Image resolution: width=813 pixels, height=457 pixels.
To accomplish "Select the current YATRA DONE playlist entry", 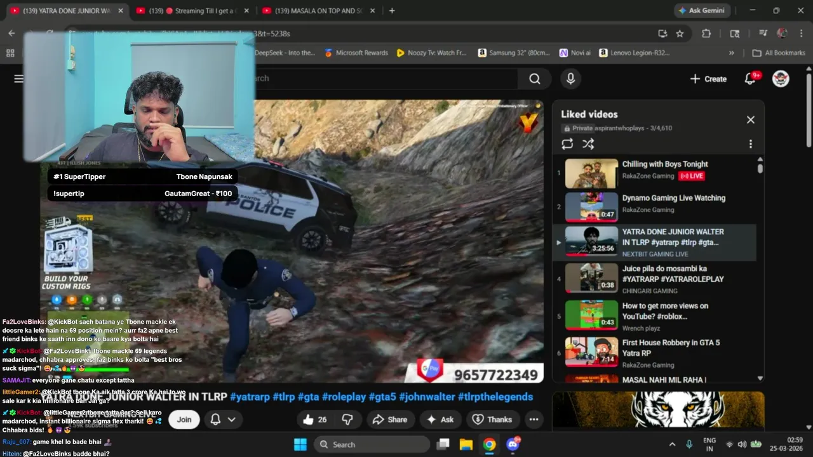I will coord(654,242).
